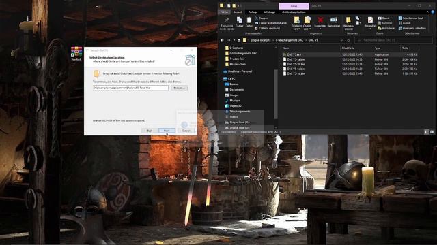Select Images in navigation pane

[232, 95]
